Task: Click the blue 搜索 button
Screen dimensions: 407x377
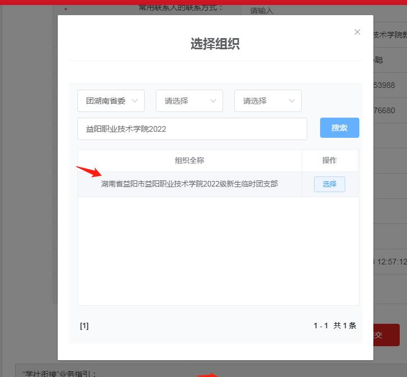Action: point(340,128)
